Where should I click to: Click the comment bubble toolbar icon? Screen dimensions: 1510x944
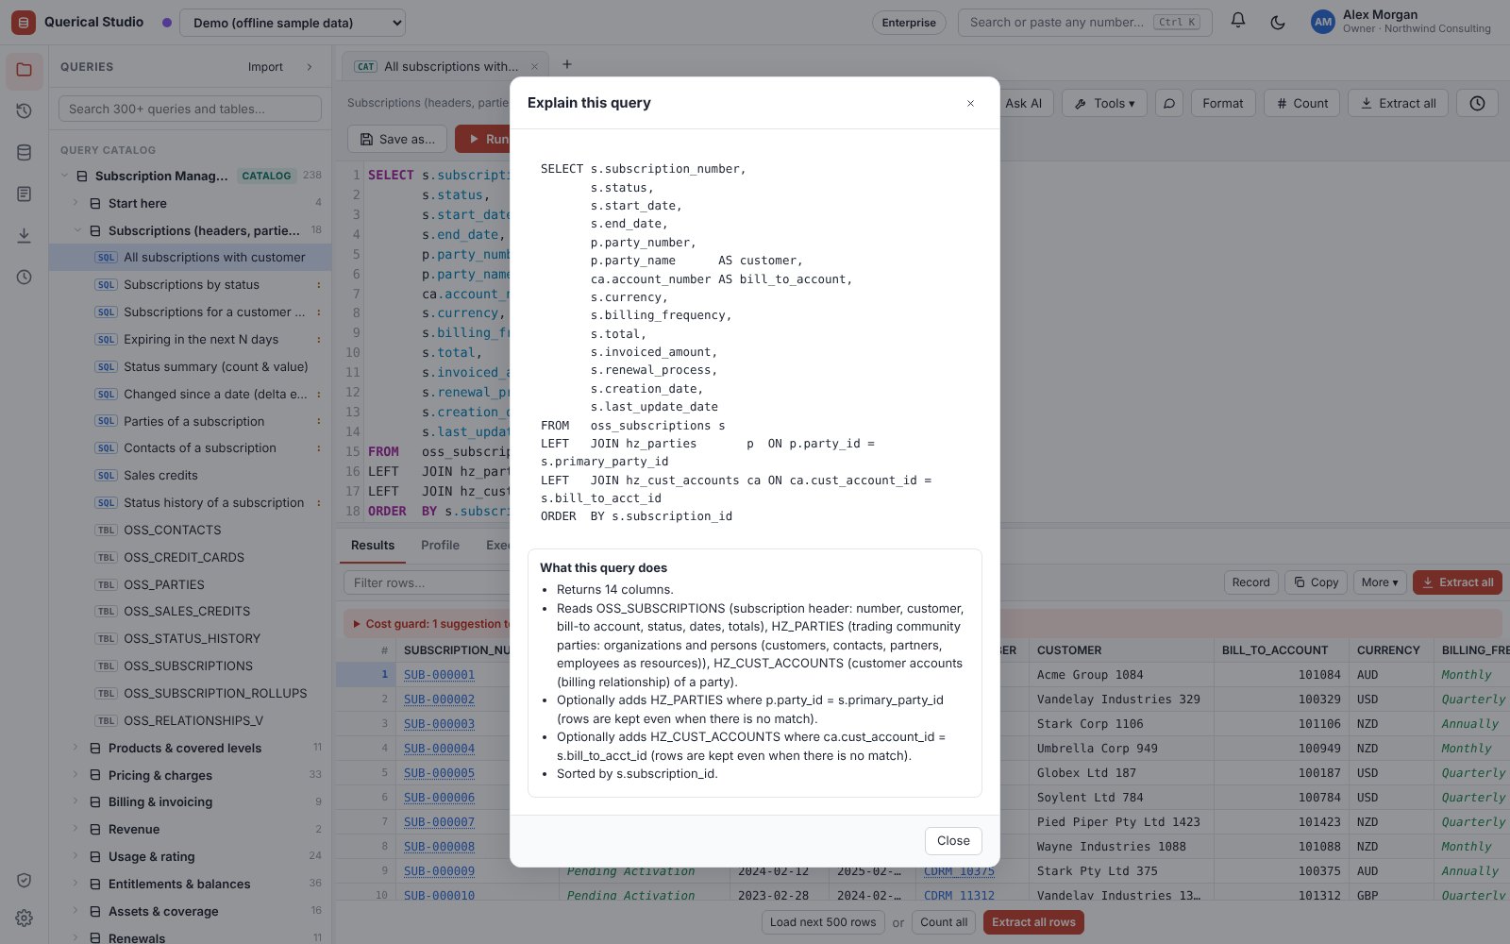point(1169,104)
